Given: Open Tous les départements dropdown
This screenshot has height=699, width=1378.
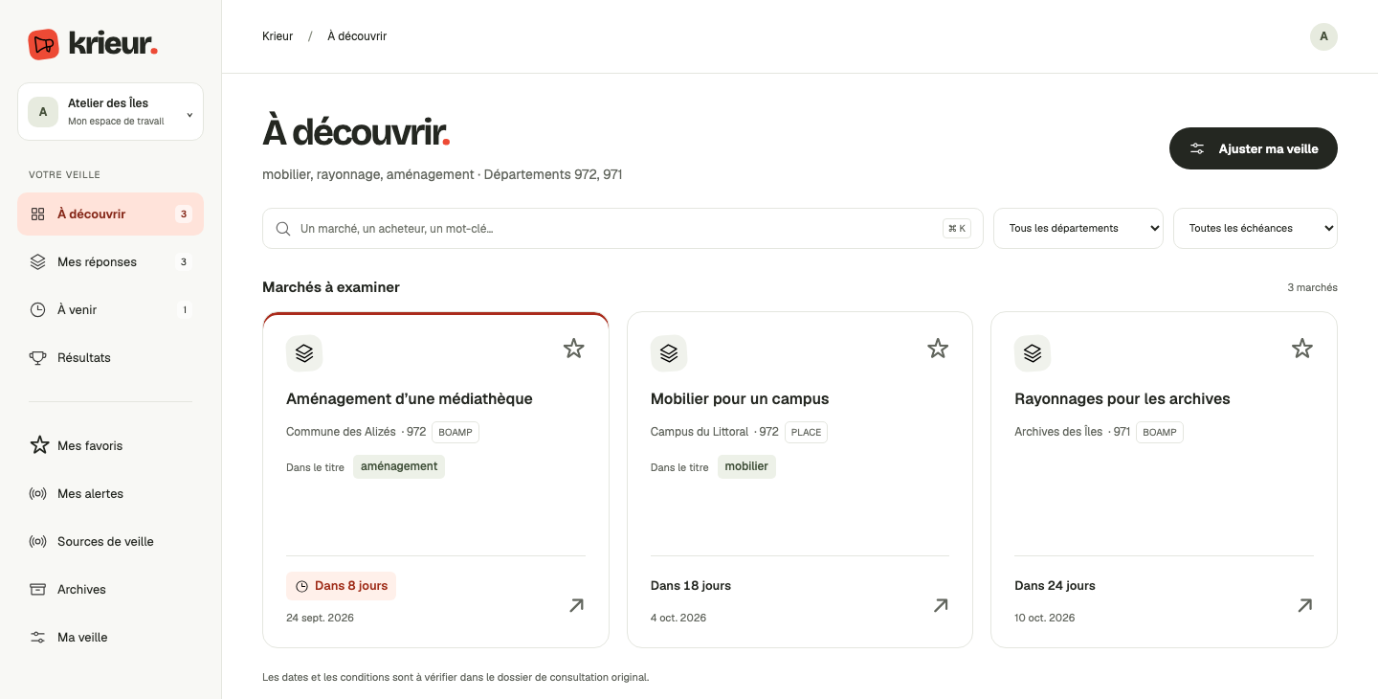Looking at the screenshot, I should 1078,229.
